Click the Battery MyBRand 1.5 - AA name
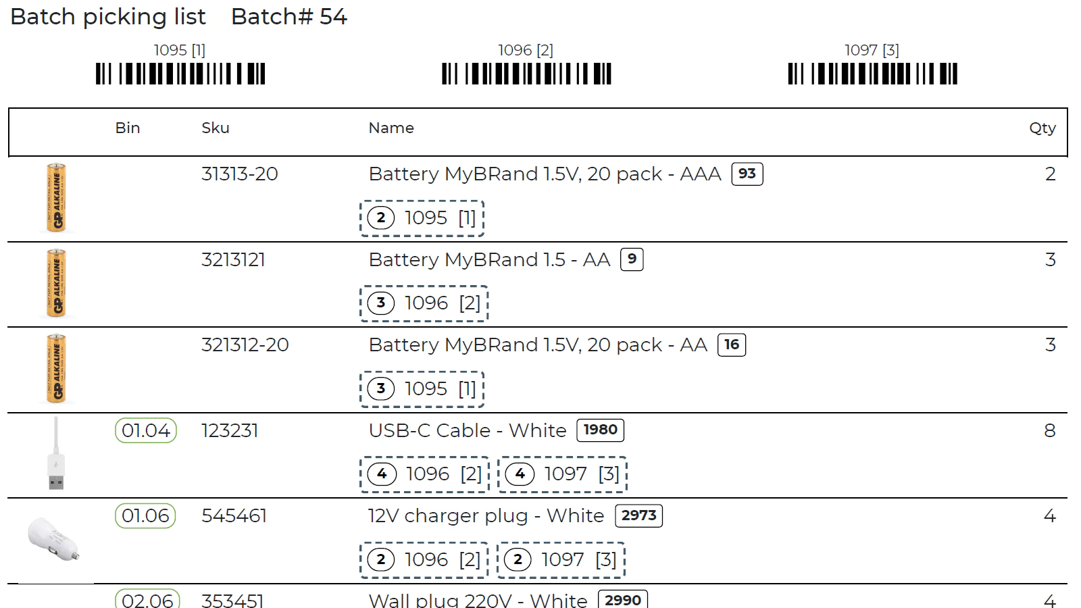 click(x=489, y=259)
